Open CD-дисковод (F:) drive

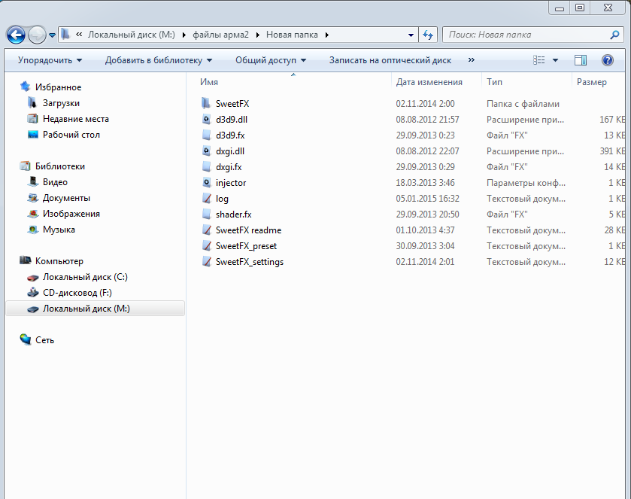tap(77, 293)
